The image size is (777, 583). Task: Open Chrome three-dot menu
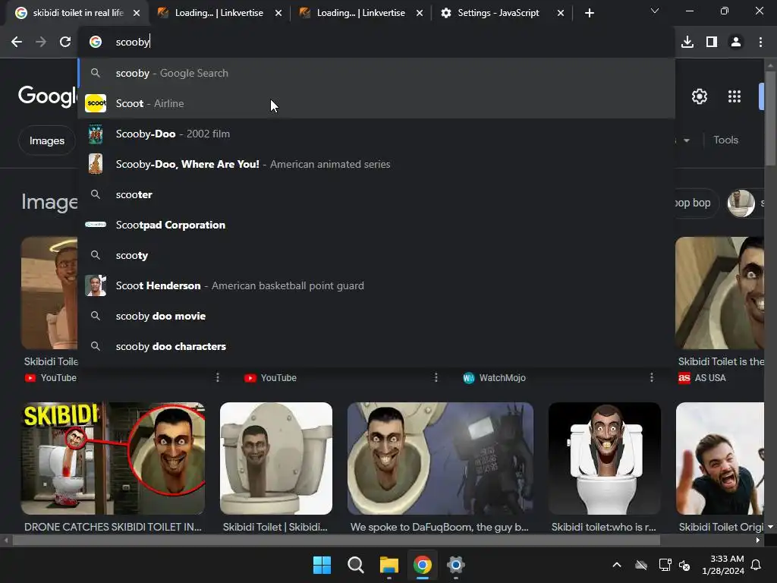point(760,43)
